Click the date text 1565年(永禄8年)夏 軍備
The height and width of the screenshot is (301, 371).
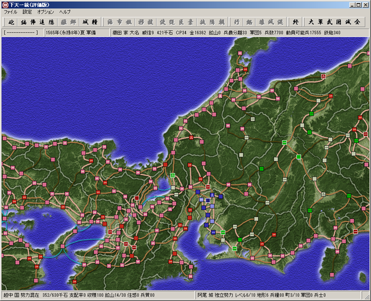[71, 32]
